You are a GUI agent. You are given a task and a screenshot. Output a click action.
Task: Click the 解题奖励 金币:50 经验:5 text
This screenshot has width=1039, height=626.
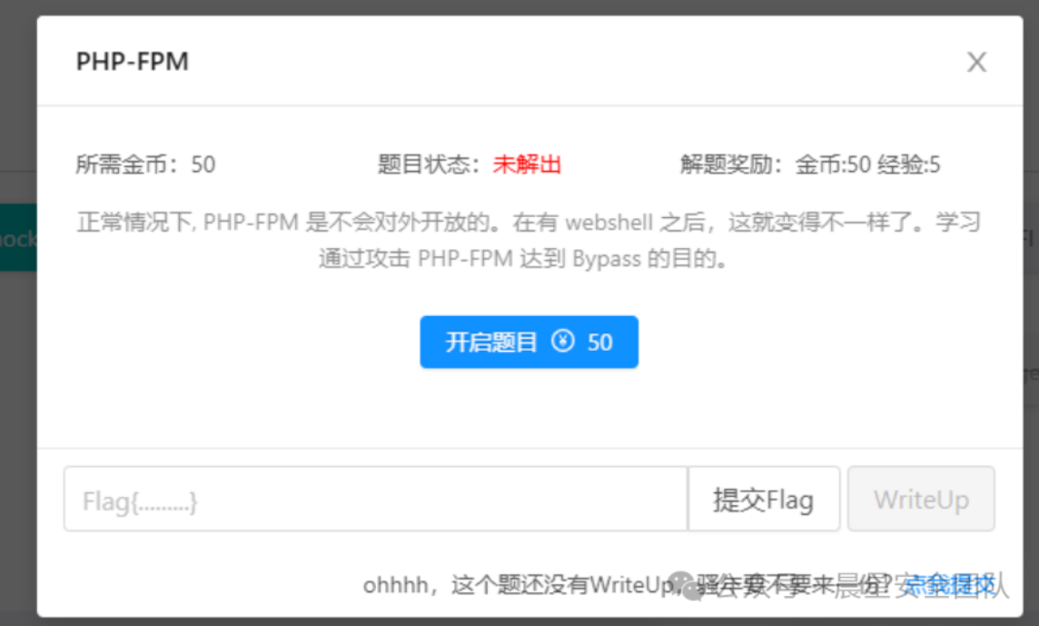click(810, 164)
